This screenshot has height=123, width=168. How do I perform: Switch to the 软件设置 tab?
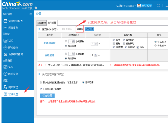52,23
